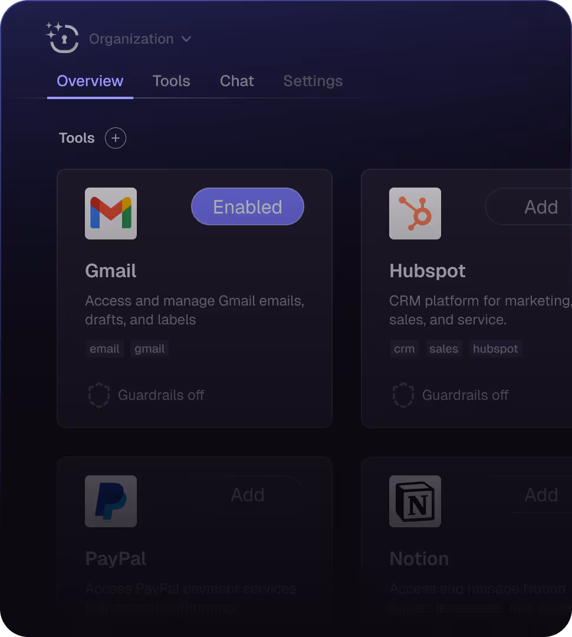Click the Gmail description text
The height and width of the screenshot is (637, 572).
tap(195, 310)
